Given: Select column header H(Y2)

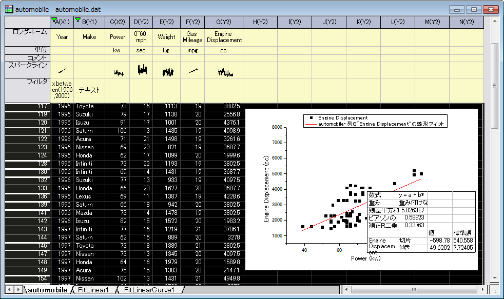Looking at the screenshot, I should (x=260, y=22).
